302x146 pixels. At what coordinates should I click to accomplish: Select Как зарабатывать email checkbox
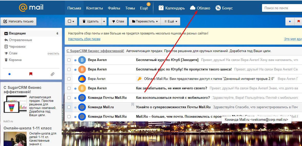[69, 88]
